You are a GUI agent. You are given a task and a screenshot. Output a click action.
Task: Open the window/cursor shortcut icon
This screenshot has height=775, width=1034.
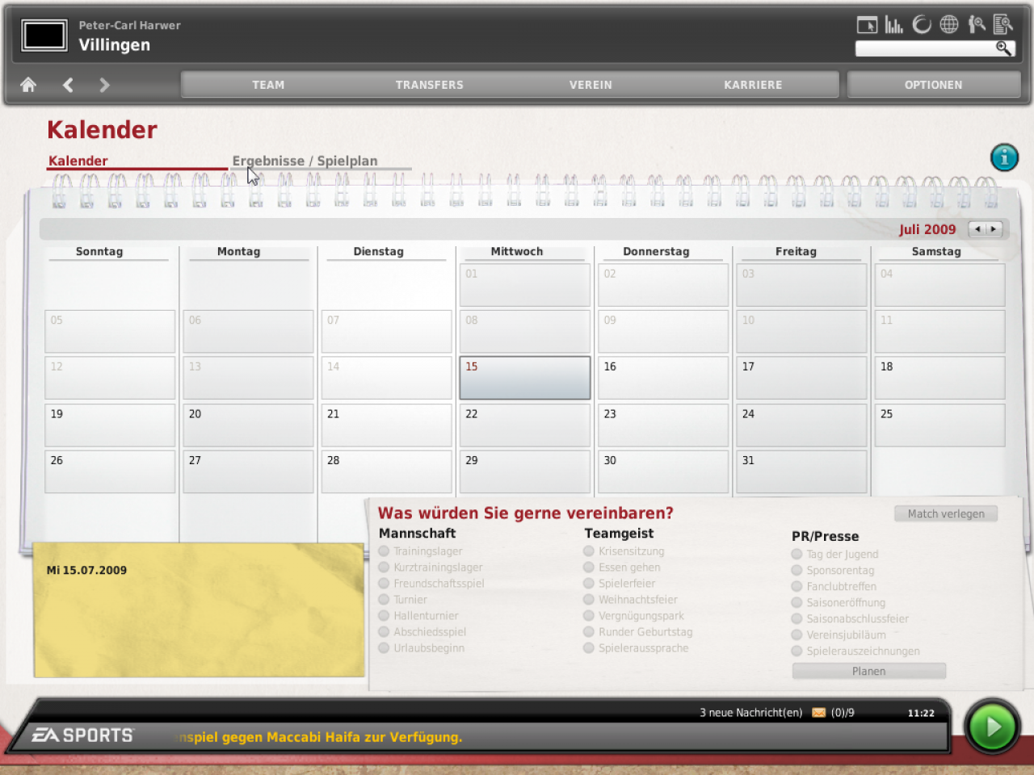(x=867, y=25)
